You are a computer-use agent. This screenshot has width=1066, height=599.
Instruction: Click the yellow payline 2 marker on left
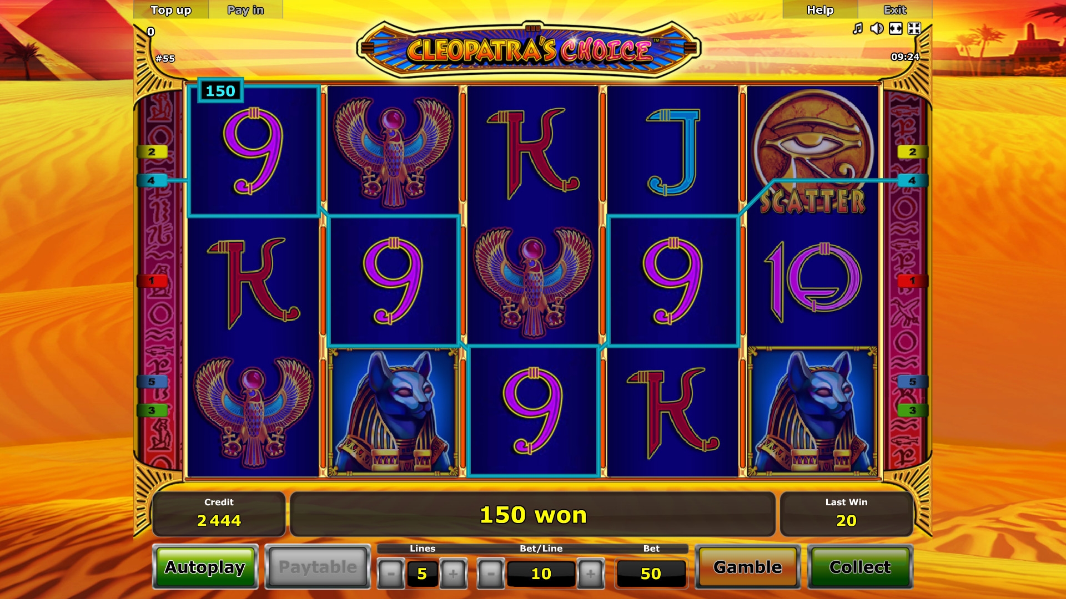(x=152, y=151)
